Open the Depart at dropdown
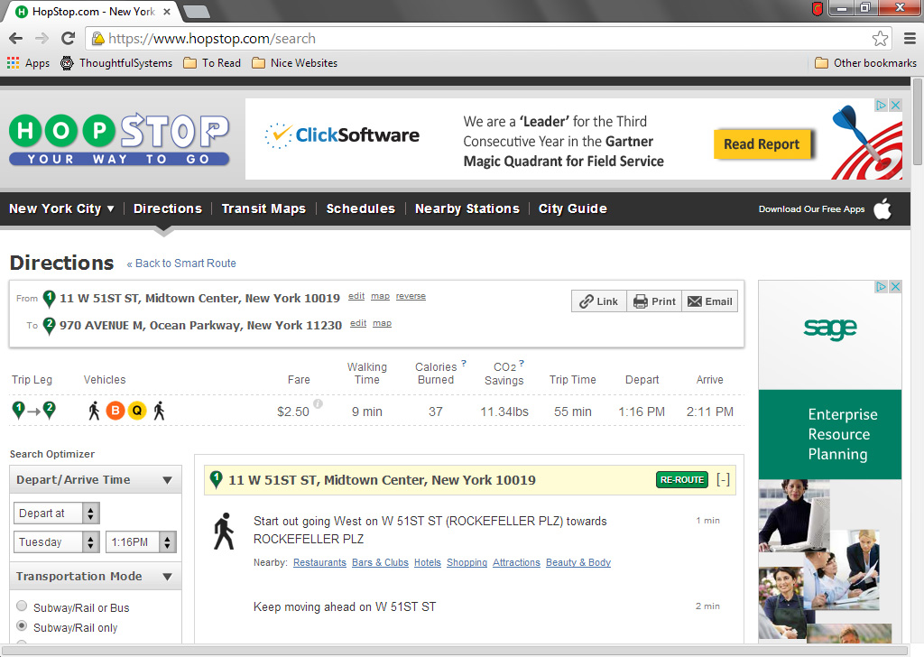924x657 pixels. [x=57, y=514]
